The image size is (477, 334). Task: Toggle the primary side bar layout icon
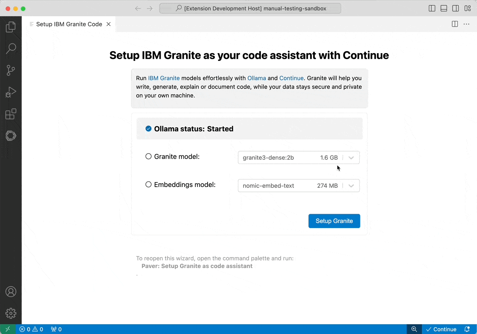tap(432, 8)
